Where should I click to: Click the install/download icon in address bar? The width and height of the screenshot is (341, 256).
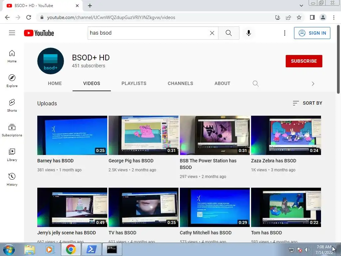(278, 17)
